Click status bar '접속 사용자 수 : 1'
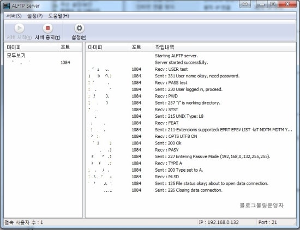Viewport: 300px width, 230px height. click(x=23, y=222)
